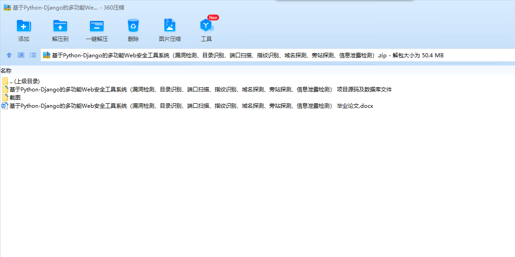Click the zip archive path field
This screenshot has width=515, height=257.
[278, 55]
